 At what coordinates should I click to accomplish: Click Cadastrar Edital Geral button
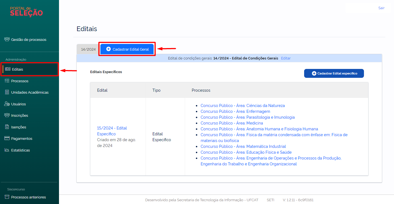coord(127,49)
